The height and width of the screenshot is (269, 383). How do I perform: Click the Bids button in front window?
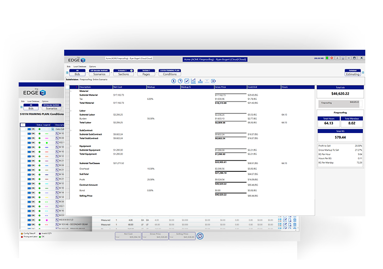tap(78, 72)
